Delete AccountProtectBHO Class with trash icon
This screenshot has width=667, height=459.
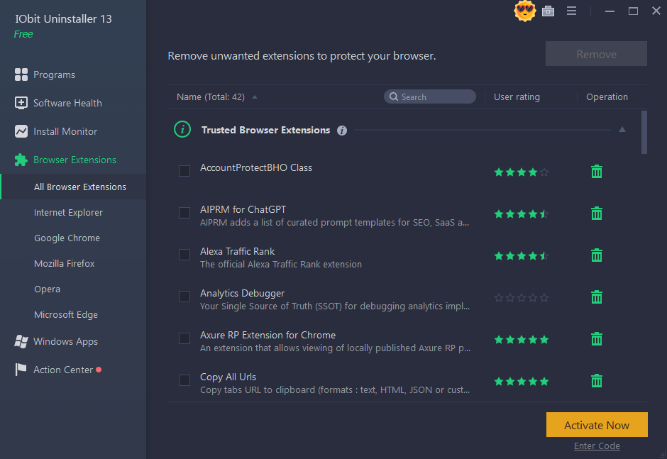596,172
